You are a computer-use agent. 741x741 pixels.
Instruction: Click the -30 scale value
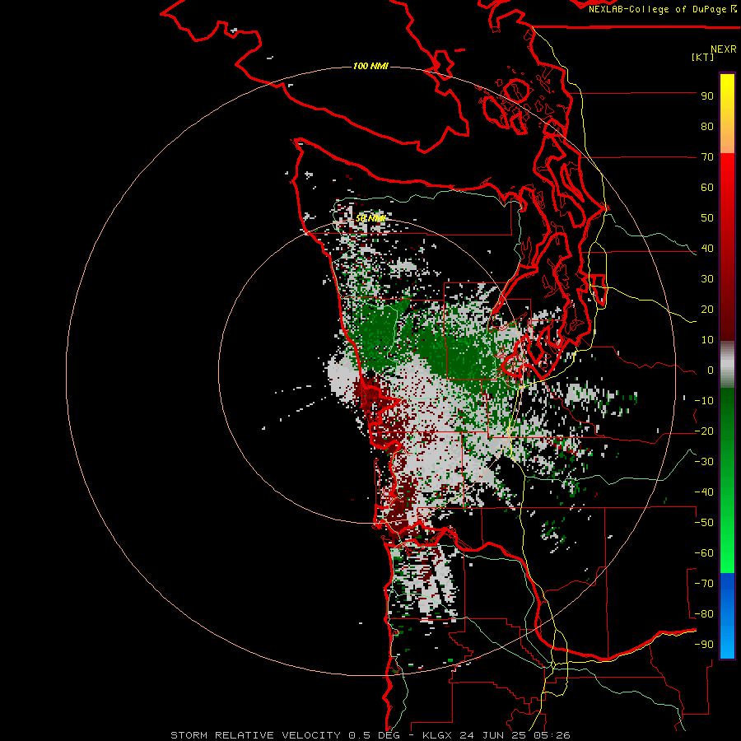point(704,462)
